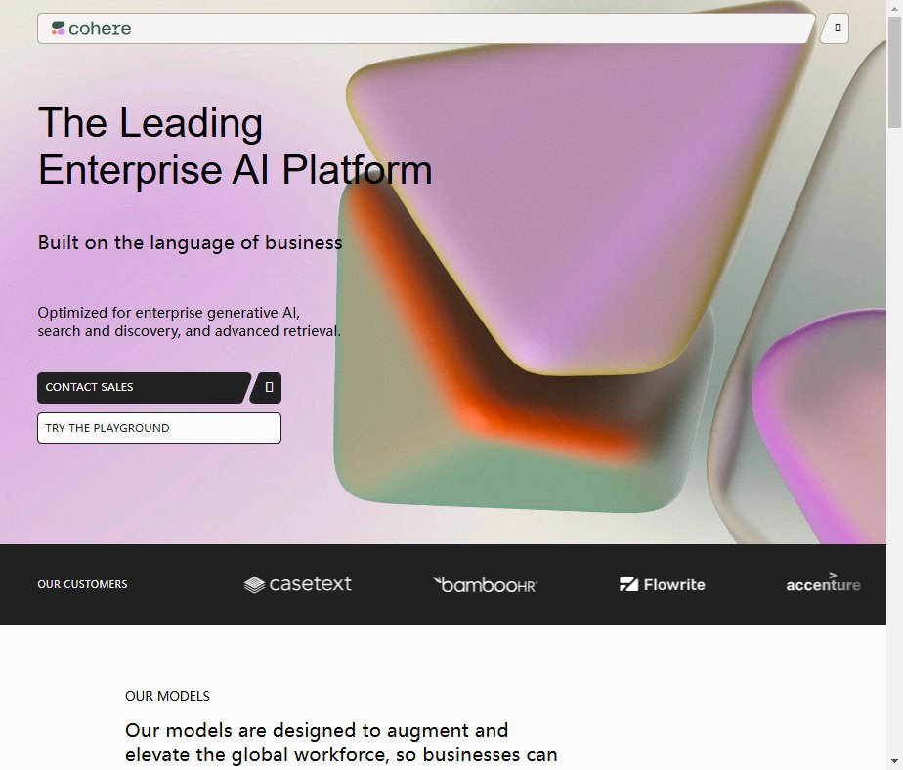Click the scroll down arrow of scrollbar

(x=894, y=762)
